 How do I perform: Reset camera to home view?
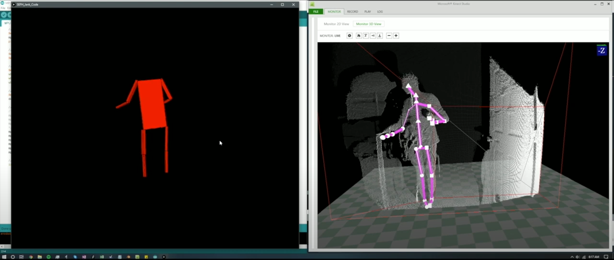[359, 36]
